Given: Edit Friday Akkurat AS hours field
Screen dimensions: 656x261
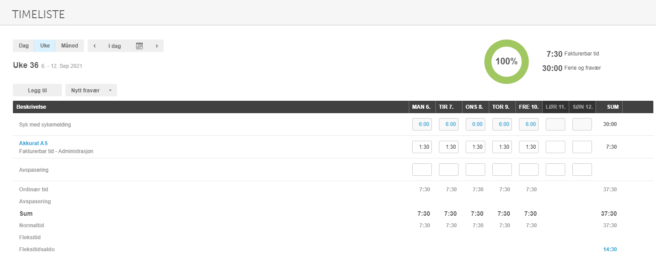Looking at the screenshot, I should tap(529, 147).
